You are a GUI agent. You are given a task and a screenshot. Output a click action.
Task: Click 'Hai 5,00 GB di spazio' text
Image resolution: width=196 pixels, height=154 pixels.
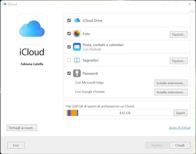(100, 106)
